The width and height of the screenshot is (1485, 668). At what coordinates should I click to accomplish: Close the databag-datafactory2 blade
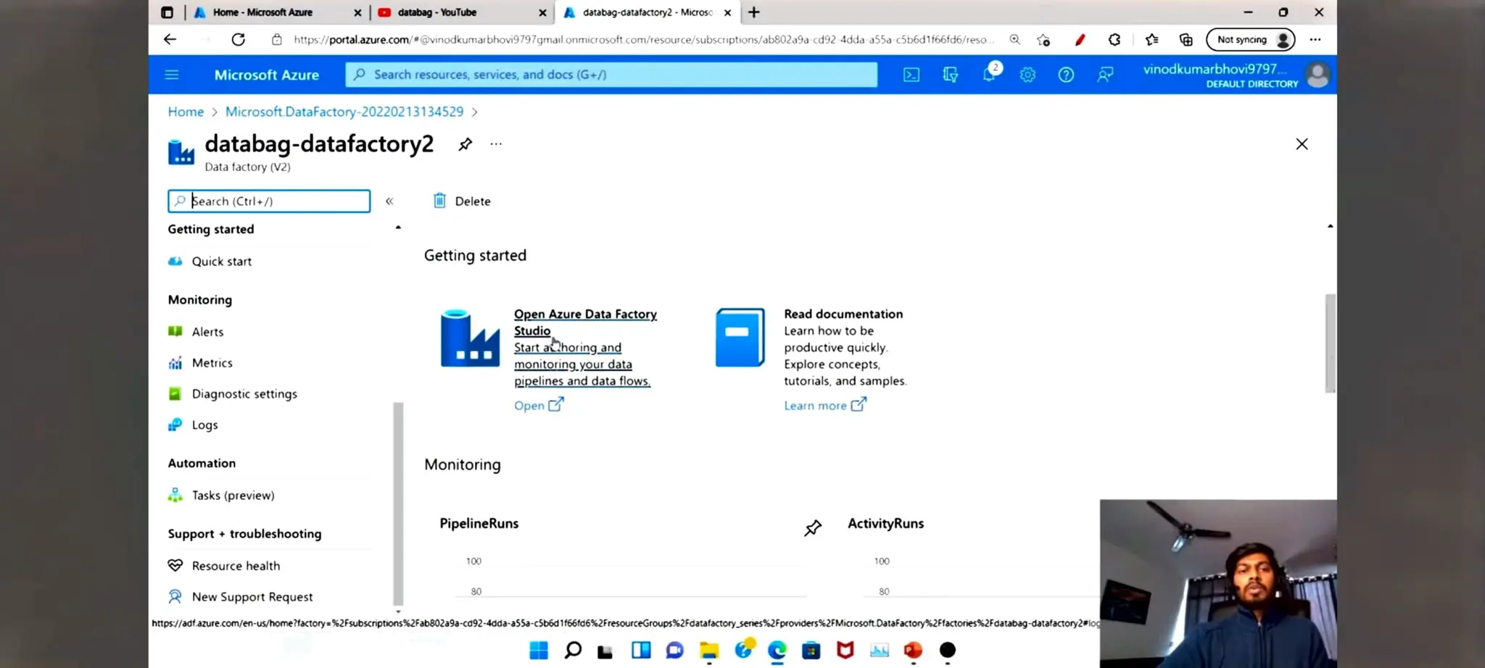tap(1302, 144)
